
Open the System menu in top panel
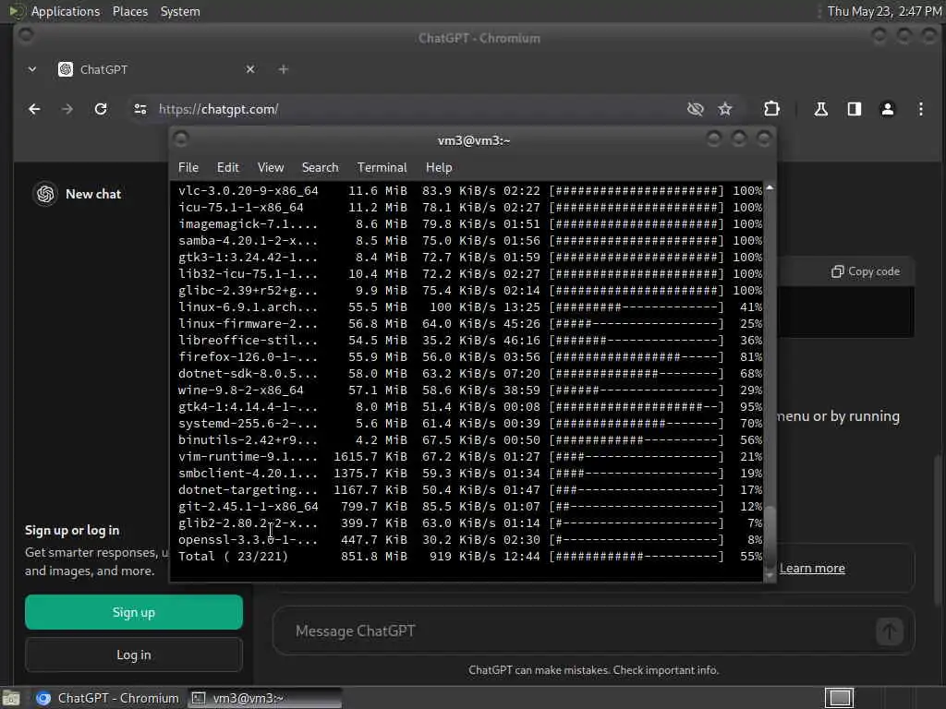tap(180, 11)
